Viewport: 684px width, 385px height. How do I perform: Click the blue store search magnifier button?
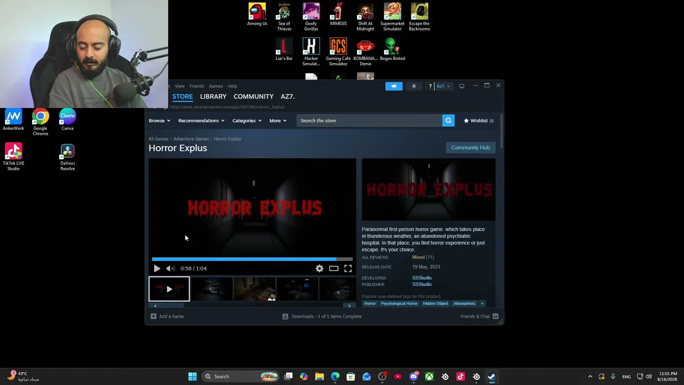point(448,121)
